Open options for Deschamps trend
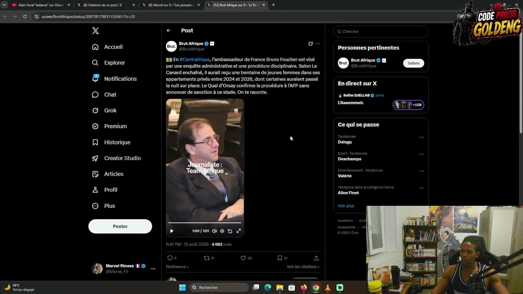This screenshot has width=523, height=294. 421,154
